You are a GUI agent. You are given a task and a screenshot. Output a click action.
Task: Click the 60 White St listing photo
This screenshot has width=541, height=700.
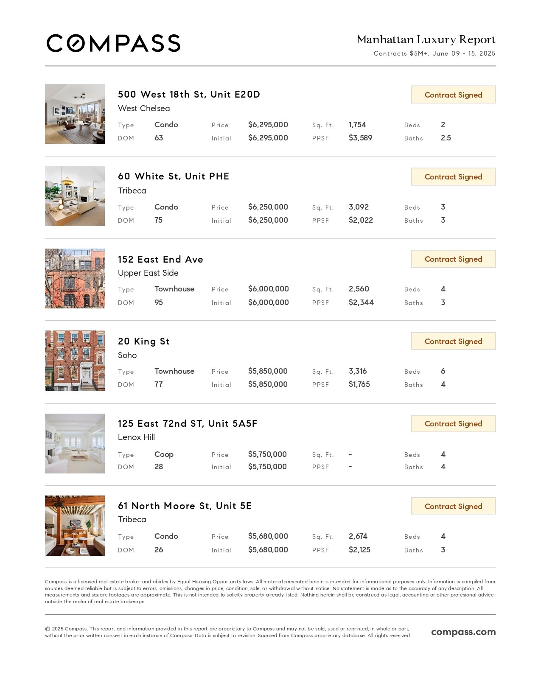tap(75, 196)
